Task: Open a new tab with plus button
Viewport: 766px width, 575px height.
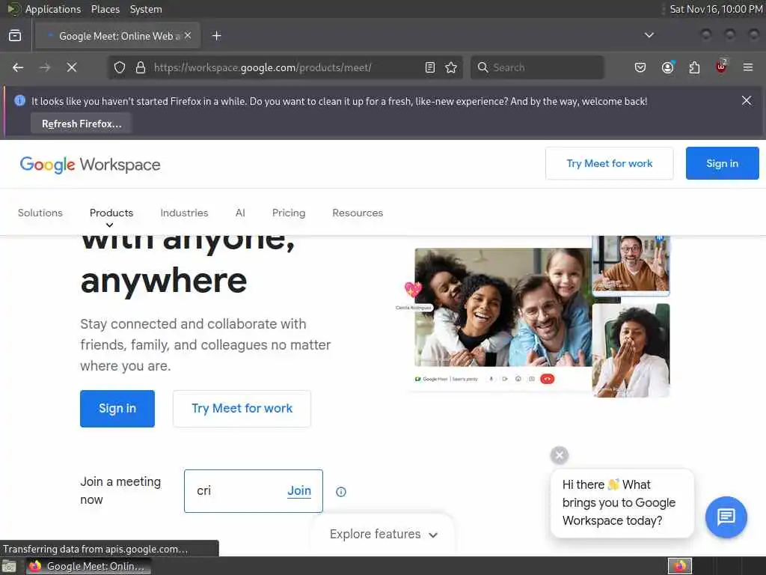Action: click(x=217, y=36)
